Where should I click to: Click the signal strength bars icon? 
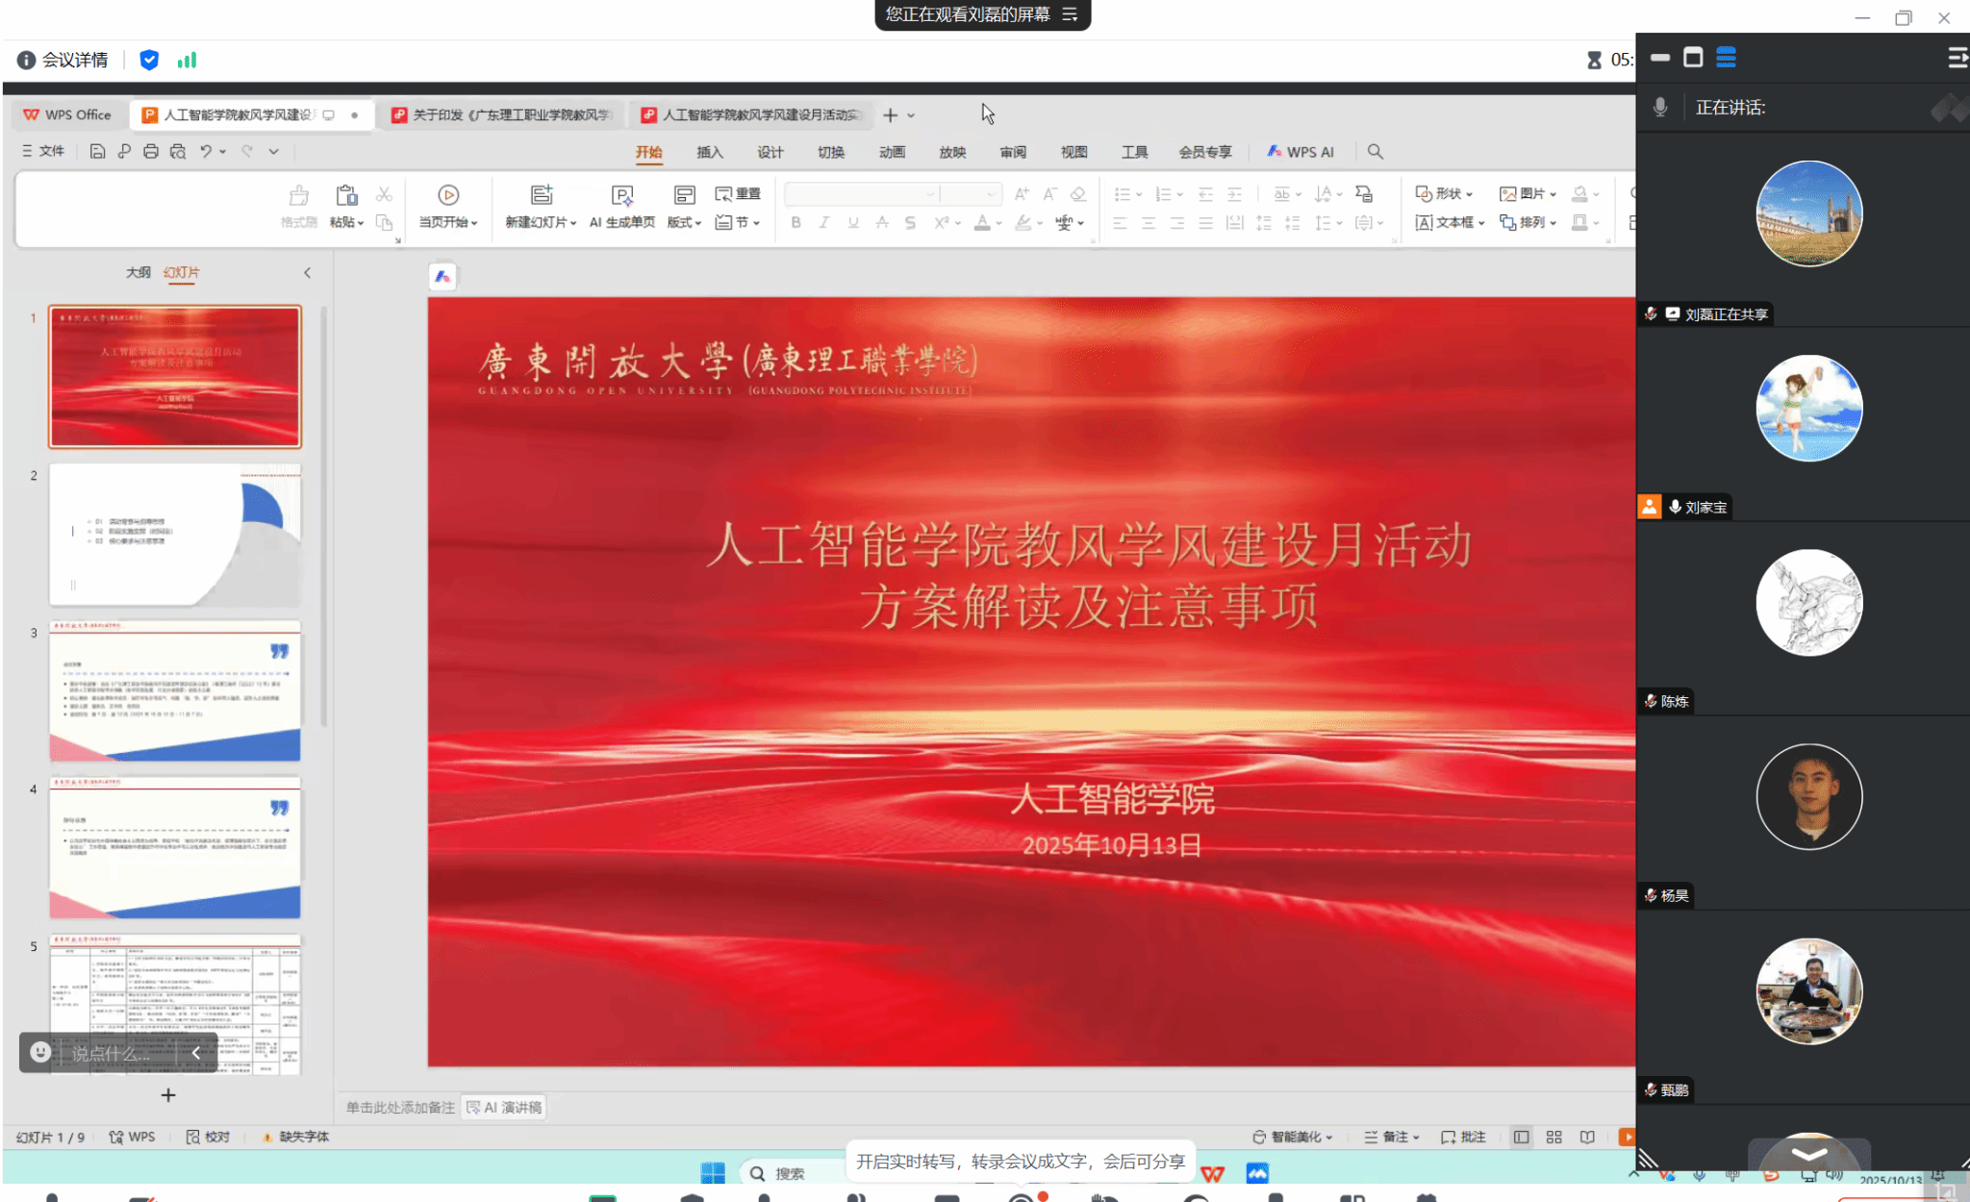click(187, 60)
